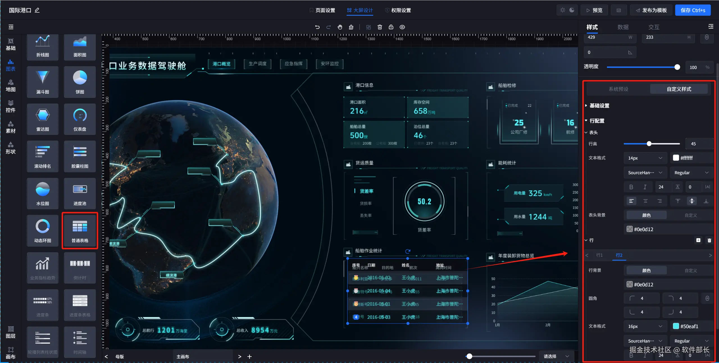Switch to dark mode moon icon
Screen dimensions: 719x363
[x=572, y=10]
